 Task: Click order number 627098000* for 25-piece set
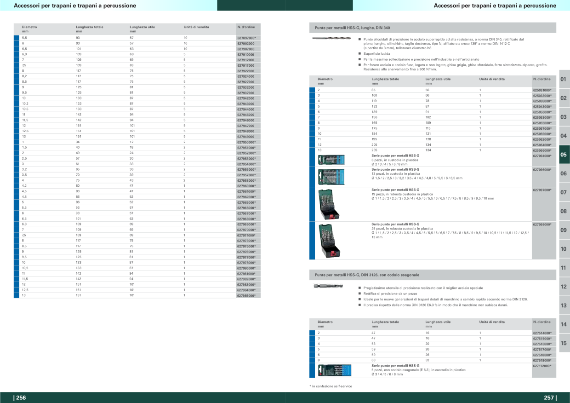[542, 225]
